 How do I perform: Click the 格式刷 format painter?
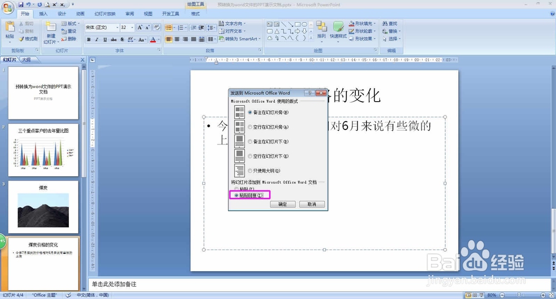pos(28,39)
